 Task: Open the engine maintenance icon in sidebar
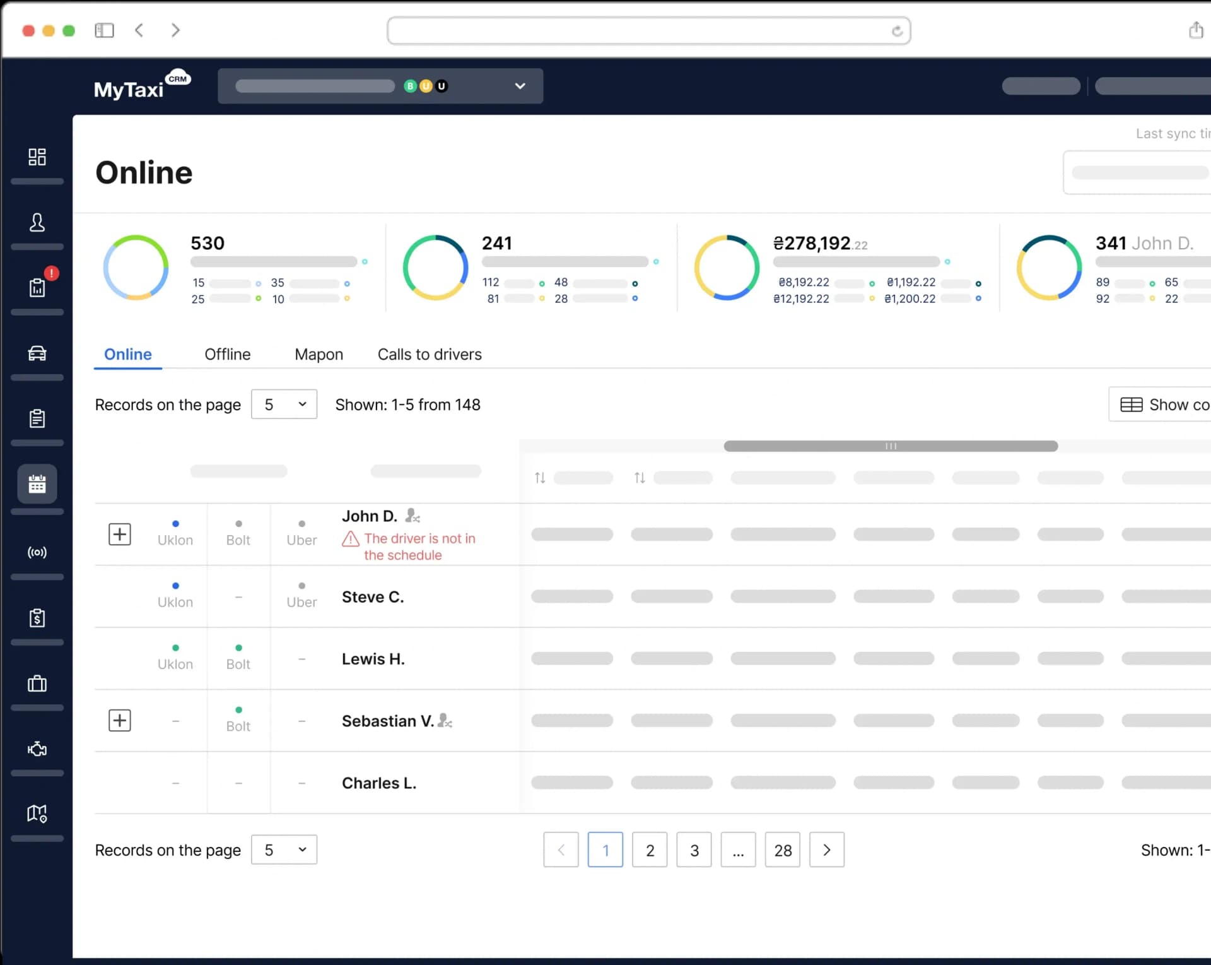[x=37, y=749]
